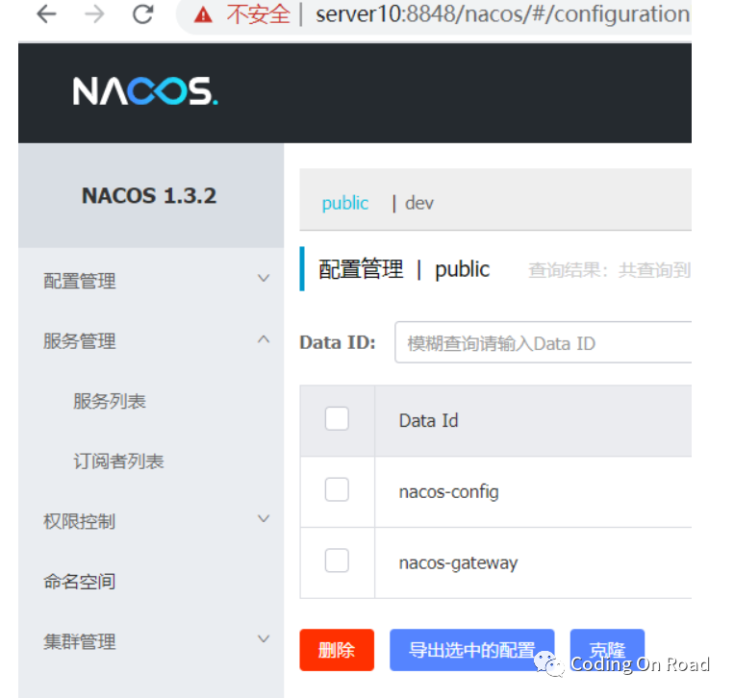Viewport: 734px width, 698px height.
Task: Expand the 集群管理 sidebar menu
Action: [x=151, y=641]
